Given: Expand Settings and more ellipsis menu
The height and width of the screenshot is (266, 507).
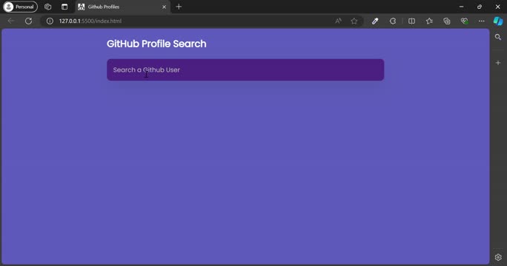Looking at the screenshot, I should coord(482,21).
